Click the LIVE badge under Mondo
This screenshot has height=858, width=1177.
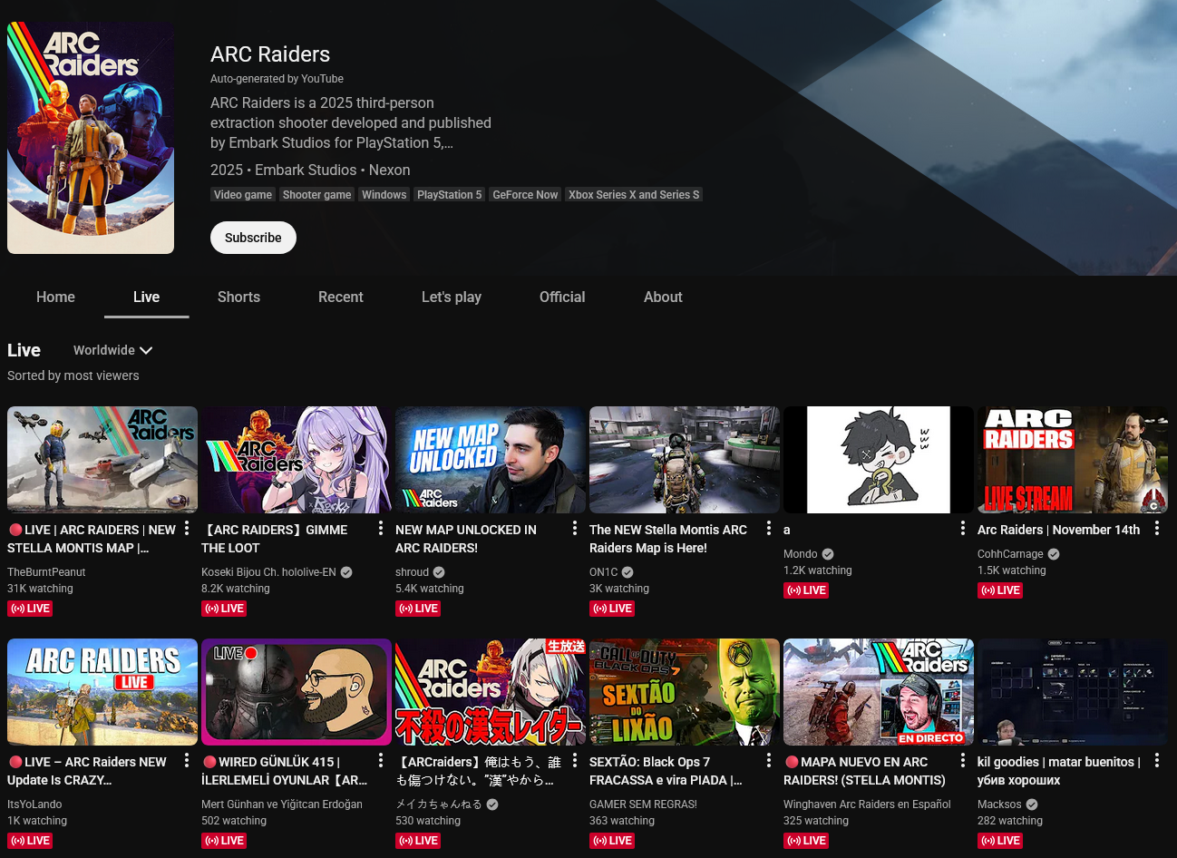click(806, 590)
